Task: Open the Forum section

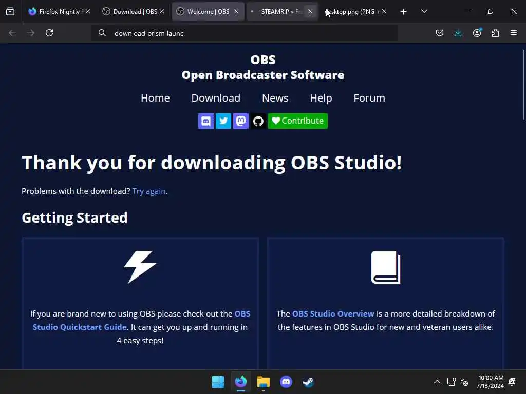Action: tap(369, 98)
